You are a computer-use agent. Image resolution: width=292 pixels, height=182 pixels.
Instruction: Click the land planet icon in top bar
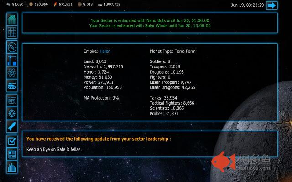point(79,4)
